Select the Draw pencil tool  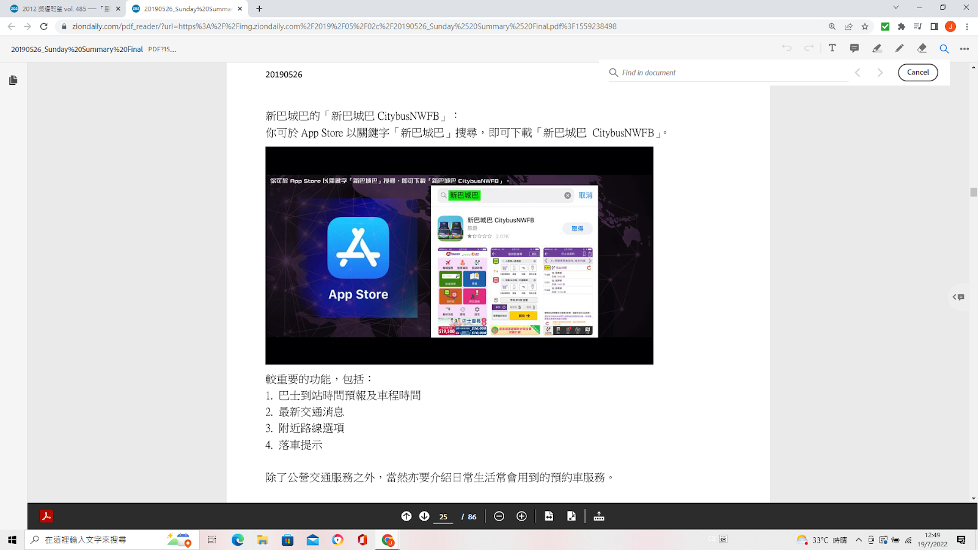coord(900,48)
